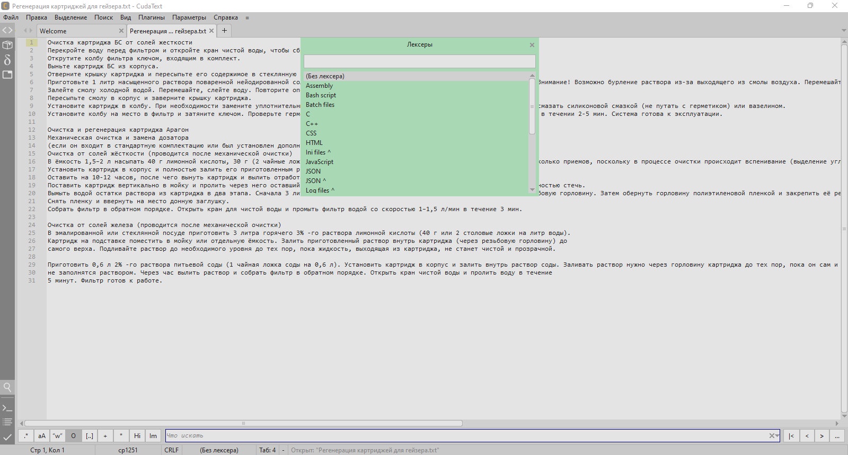Toggle wrapped search O option
This screenshot has height=455, width=848.
[x=74, y=436]
